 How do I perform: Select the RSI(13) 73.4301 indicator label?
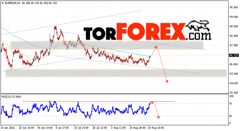point(12,97)
